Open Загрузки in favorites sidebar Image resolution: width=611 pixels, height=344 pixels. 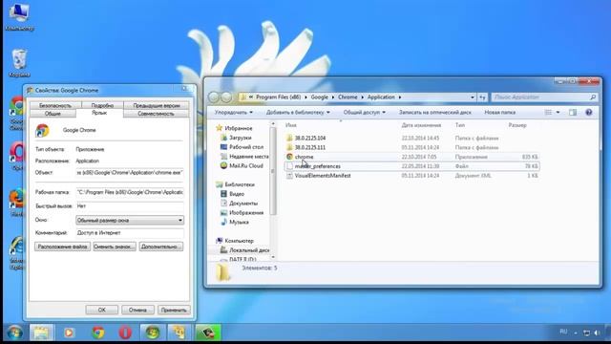tap(240, 138)
